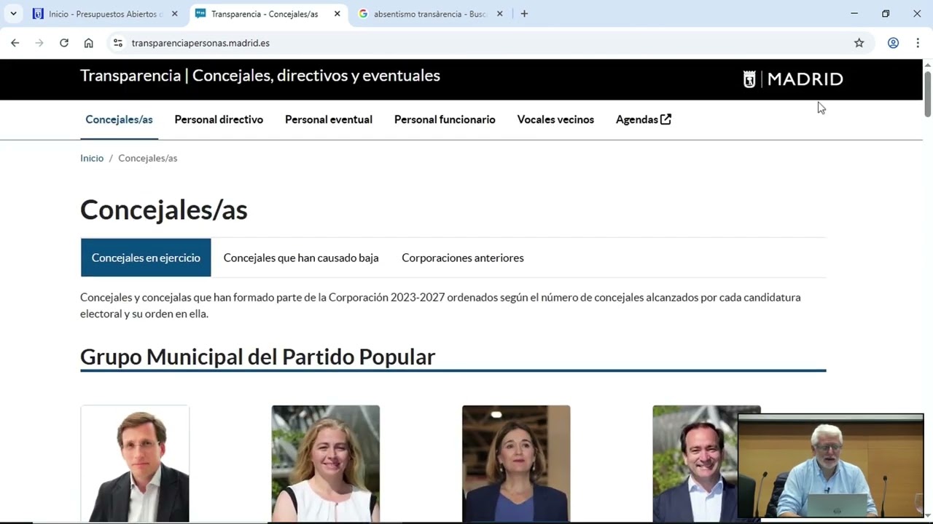Open Vocales vecinos navigation item
Image resolution: width=933 pixels, height=524 pixels.
555,119
